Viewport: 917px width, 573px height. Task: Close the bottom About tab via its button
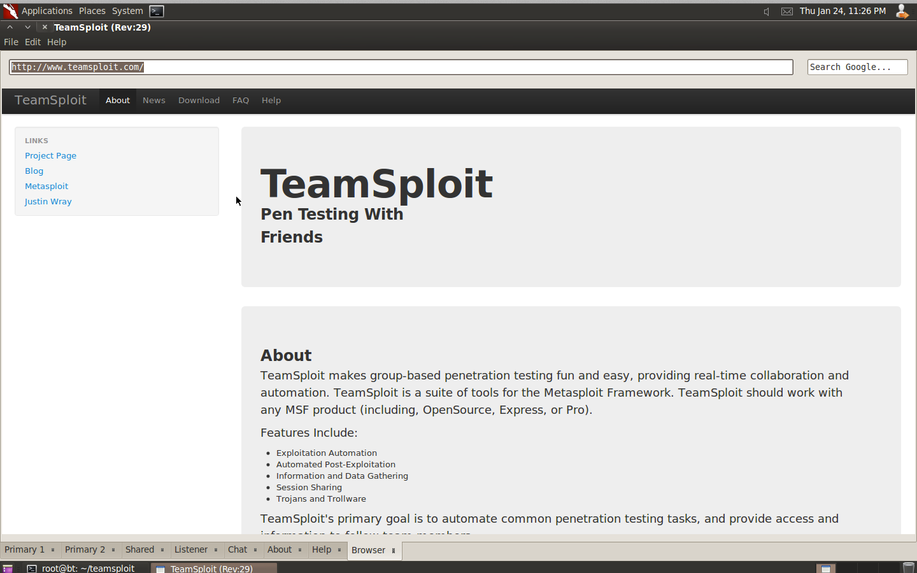coord(300,550)
